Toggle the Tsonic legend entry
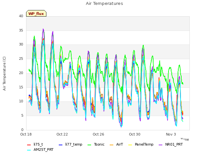This screenshot has height=156, width=209. [x=96, y=144]
